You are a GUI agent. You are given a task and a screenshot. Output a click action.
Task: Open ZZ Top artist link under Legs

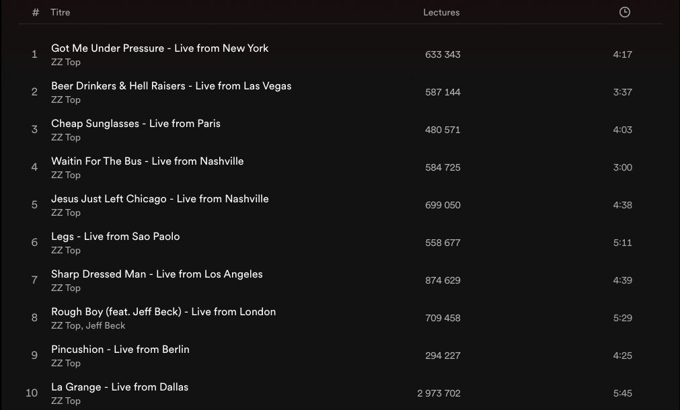[66, 251]
